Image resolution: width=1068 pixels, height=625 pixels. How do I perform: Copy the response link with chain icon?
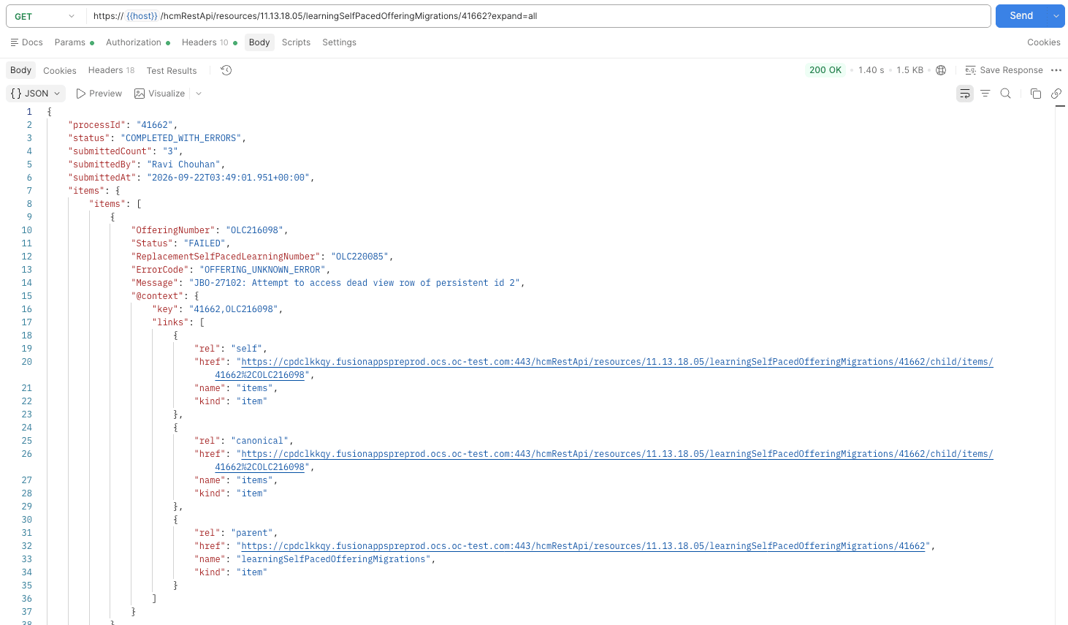[x=1056, y=94]
